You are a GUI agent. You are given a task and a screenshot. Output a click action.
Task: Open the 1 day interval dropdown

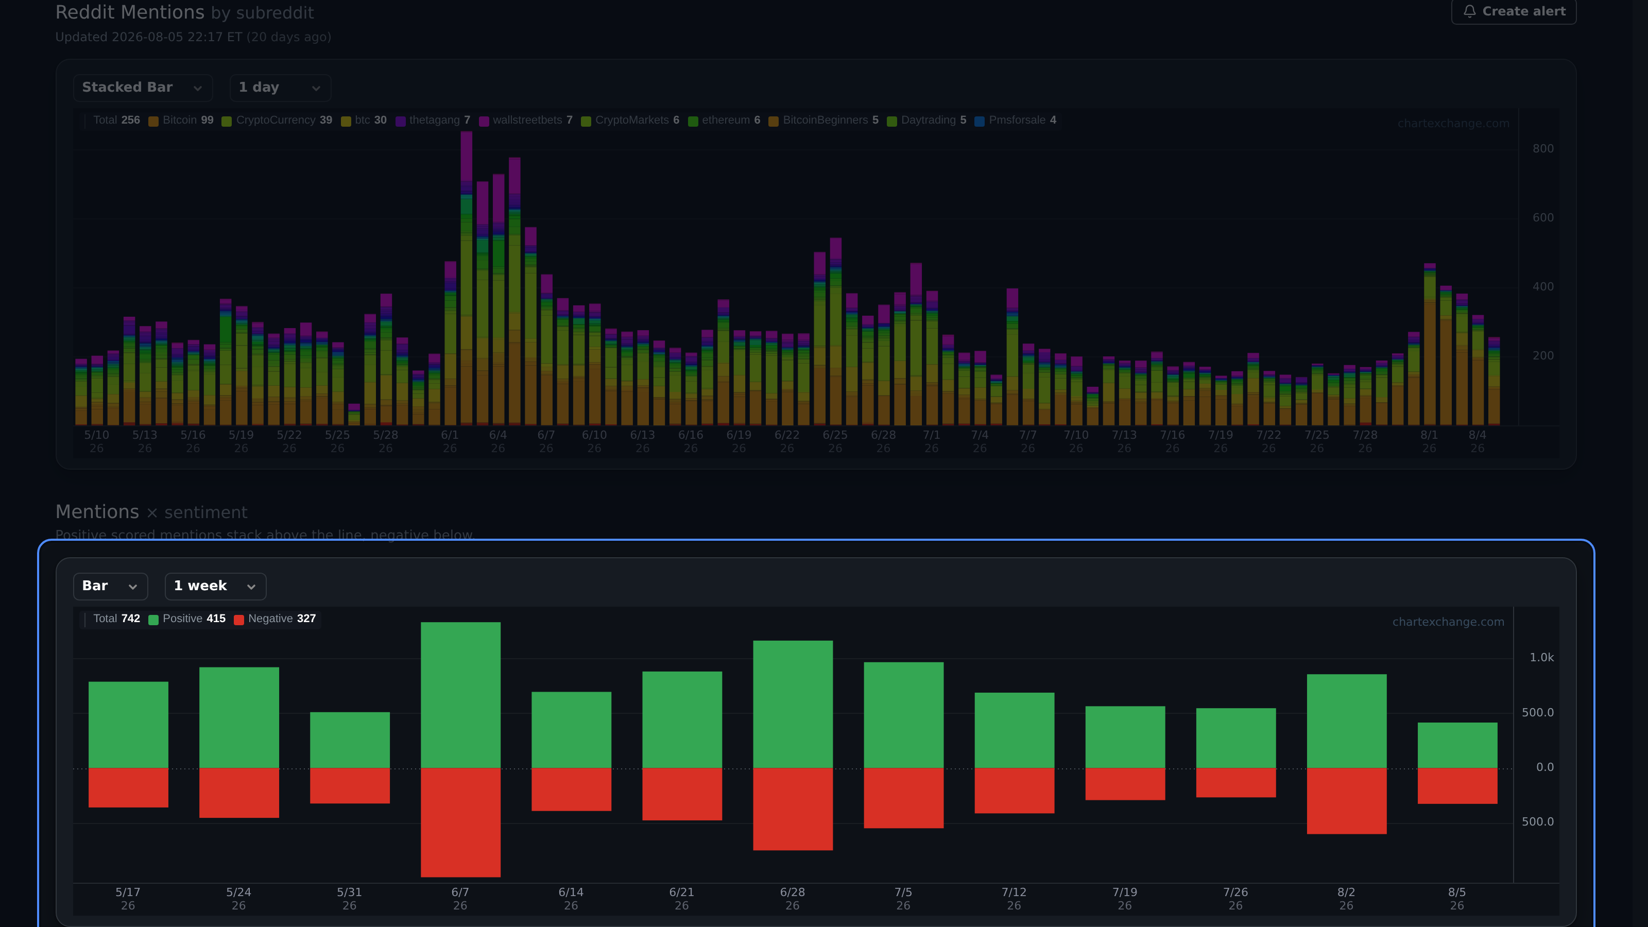tap(280, 88)
